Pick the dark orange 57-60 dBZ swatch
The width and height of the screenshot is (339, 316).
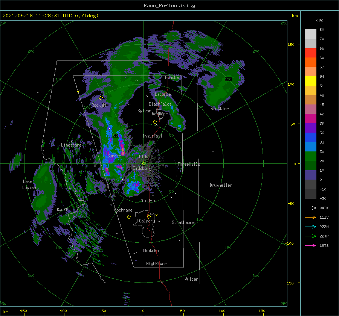pyautogui.click(x=310, y=62)
